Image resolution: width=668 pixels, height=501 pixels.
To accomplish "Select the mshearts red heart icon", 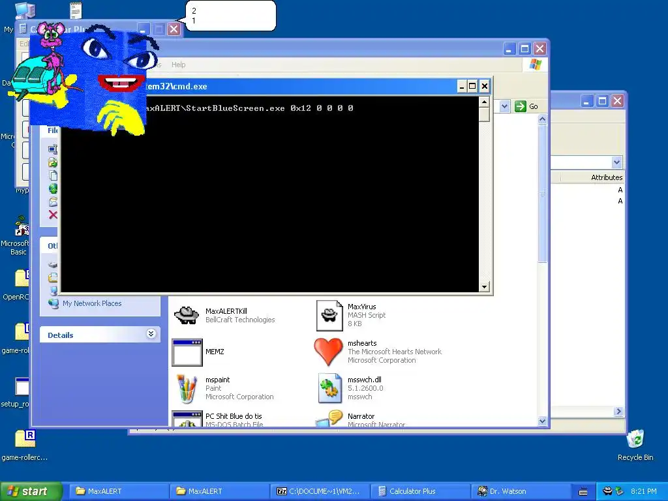I will (x=328, y=352).
